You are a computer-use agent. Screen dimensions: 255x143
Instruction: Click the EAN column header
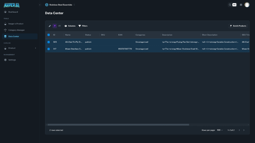[120, 35]
